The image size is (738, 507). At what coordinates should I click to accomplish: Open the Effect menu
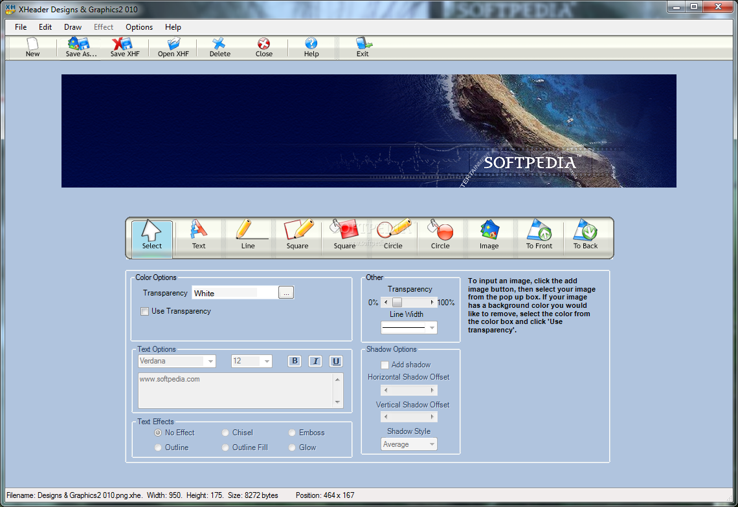point(104,27)
